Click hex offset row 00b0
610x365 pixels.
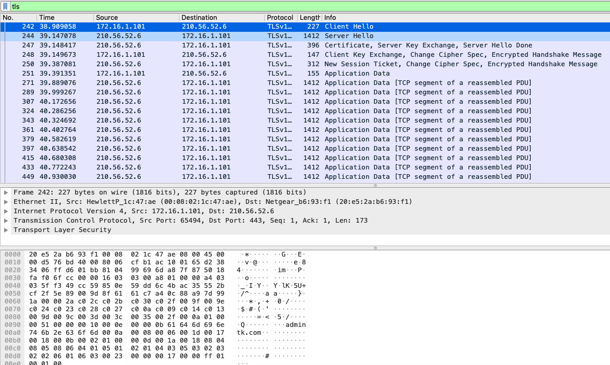pyautogui.click(x=13, y=340)
